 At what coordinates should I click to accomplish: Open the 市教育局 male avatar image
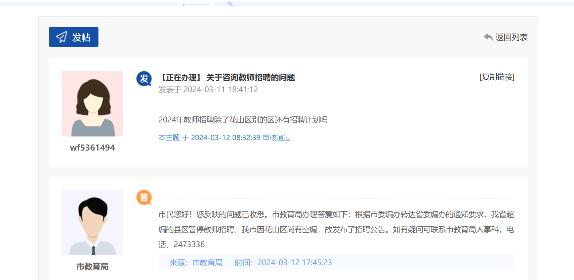92,222
